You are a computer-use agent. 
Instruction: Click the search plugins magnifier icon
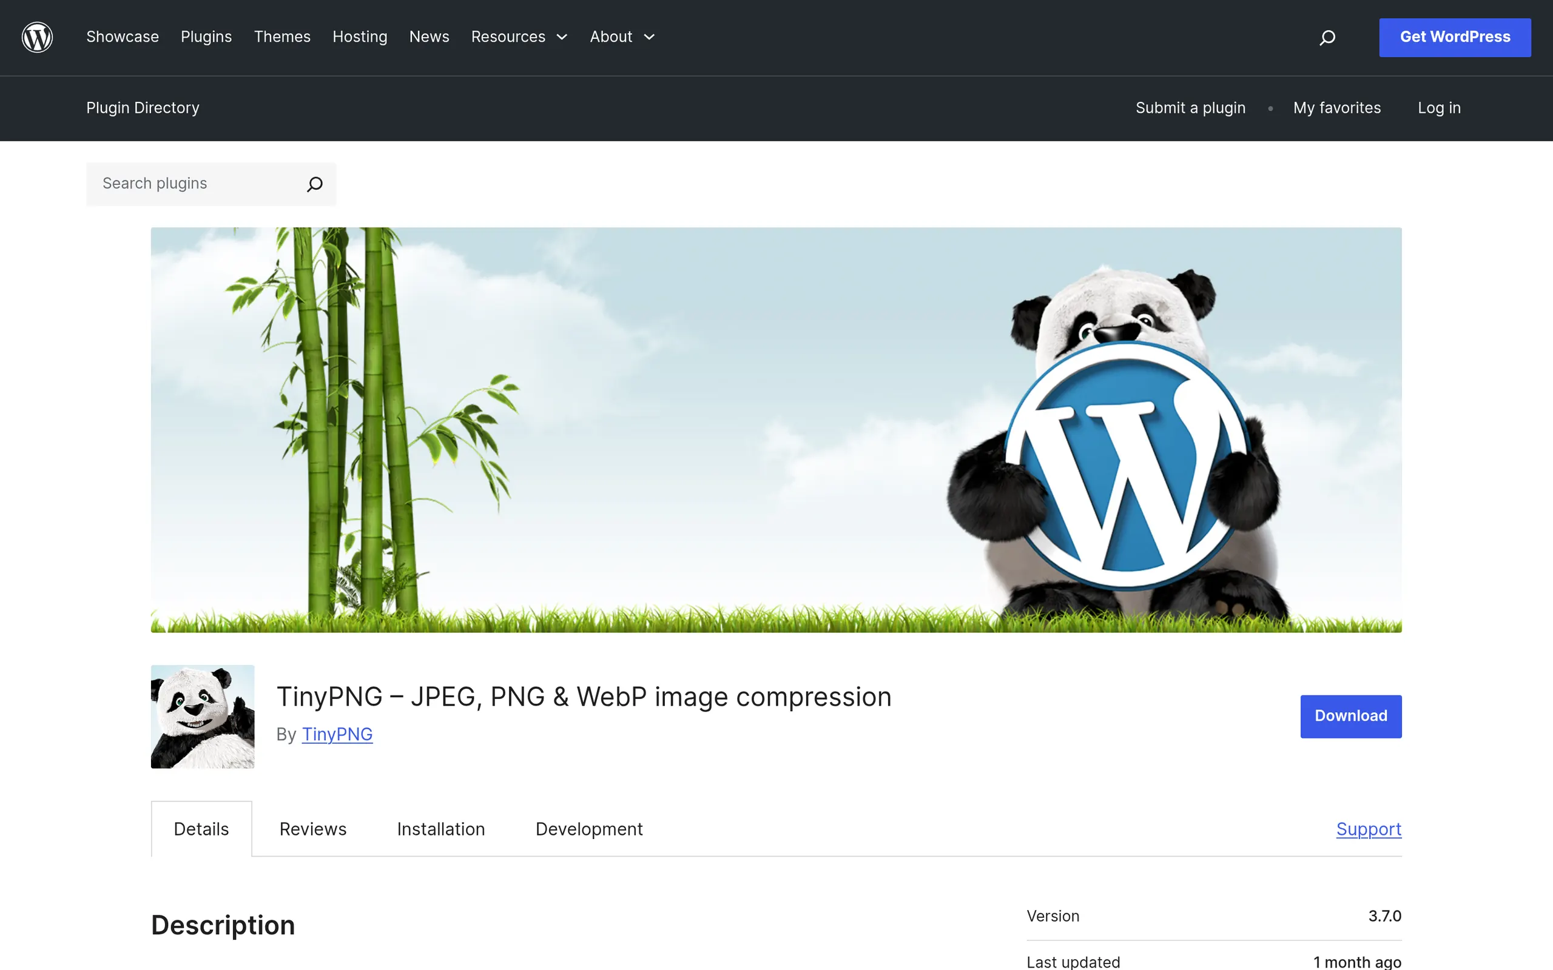click(x=314, y=184)
